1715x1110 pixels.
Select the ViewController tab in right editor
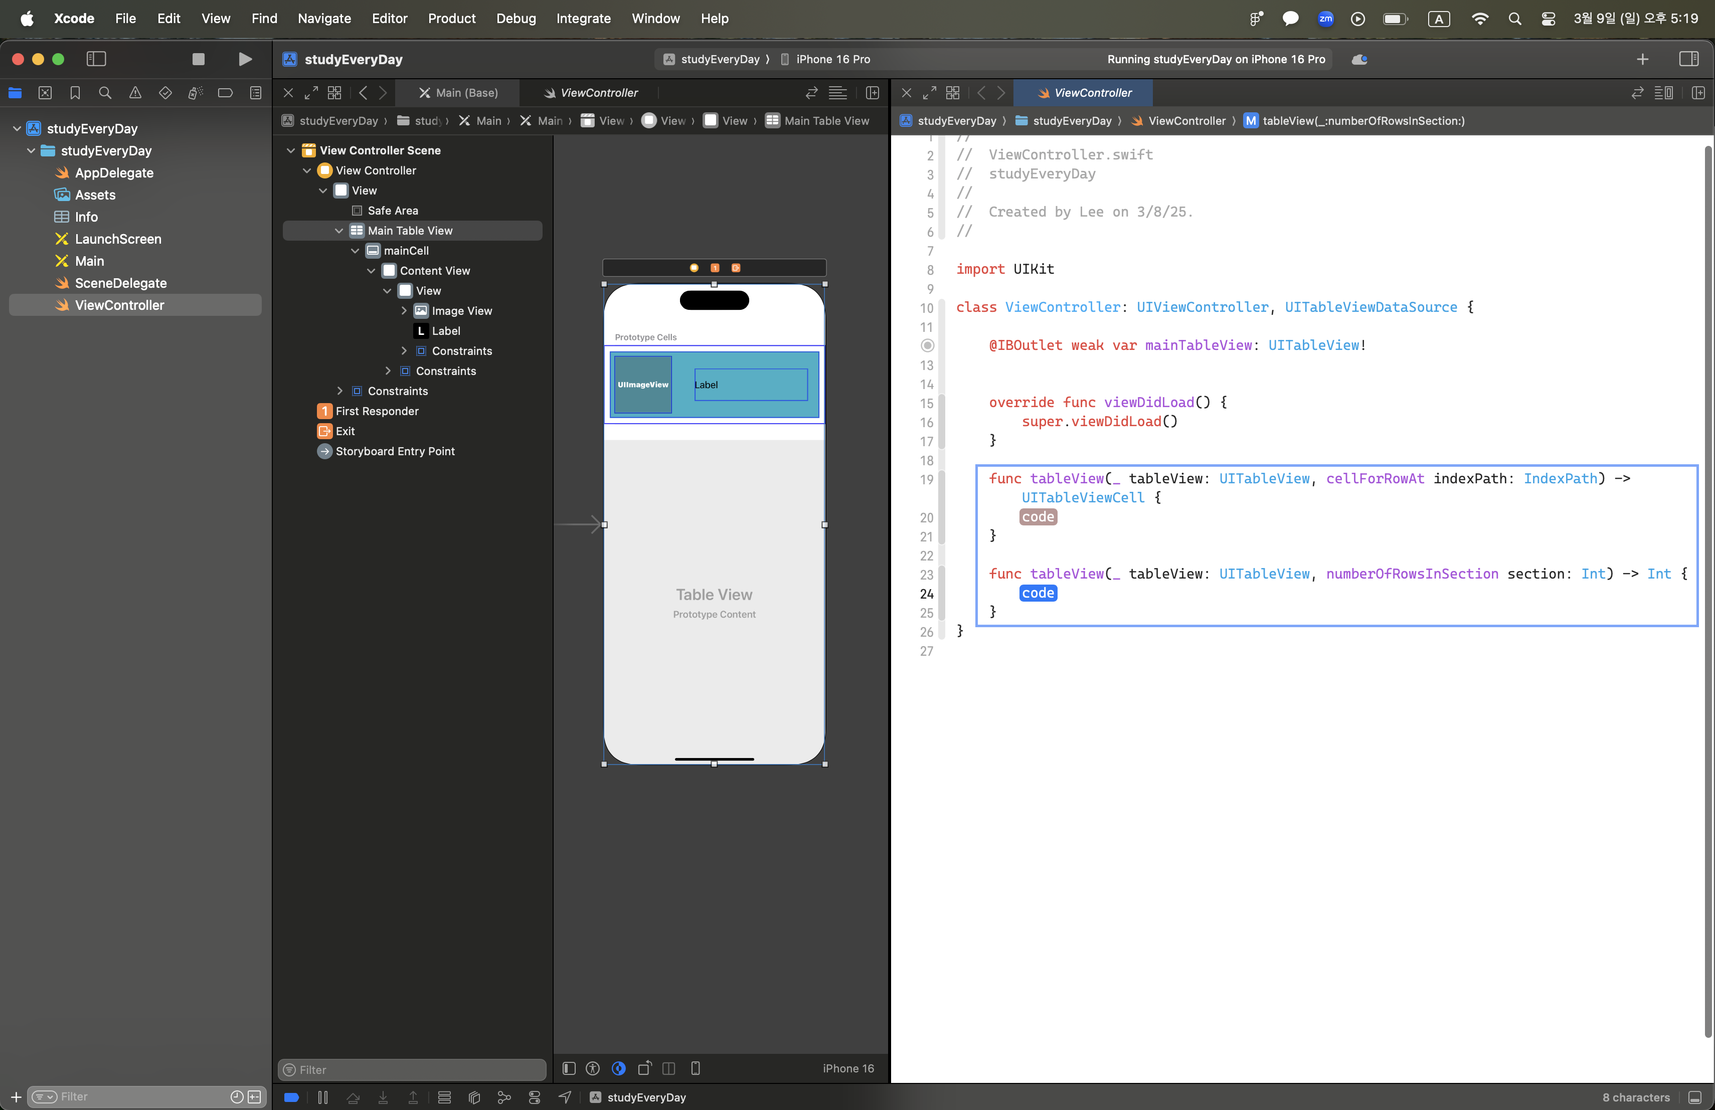(x=1084, y=93)
